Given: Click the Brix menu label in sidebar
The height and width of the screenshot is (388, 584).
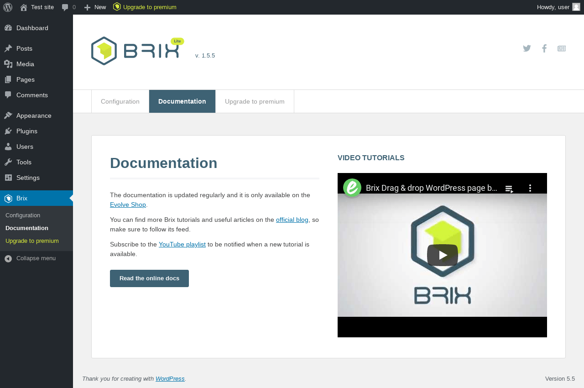Looking at the screenshot, I should click(22, 198).
